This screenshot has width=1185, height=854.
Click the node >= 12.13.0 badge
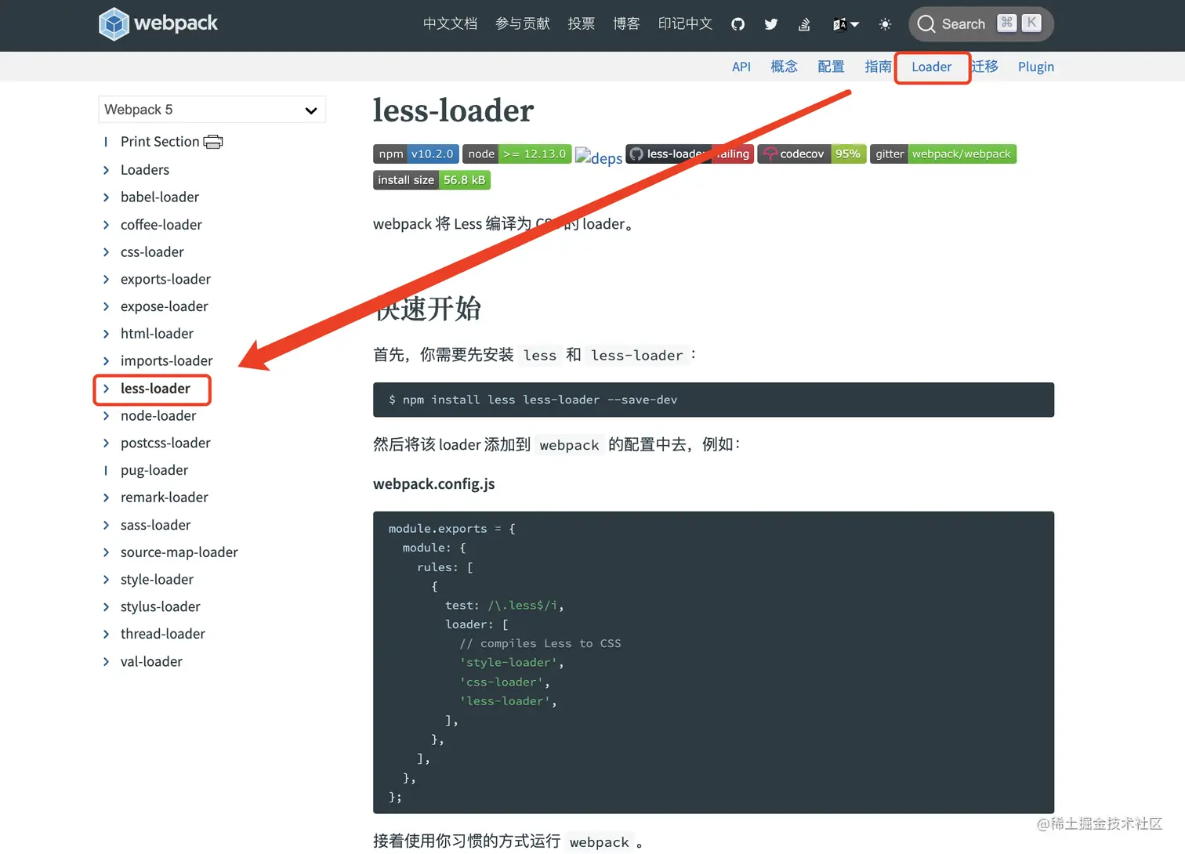tap(516, 154)
